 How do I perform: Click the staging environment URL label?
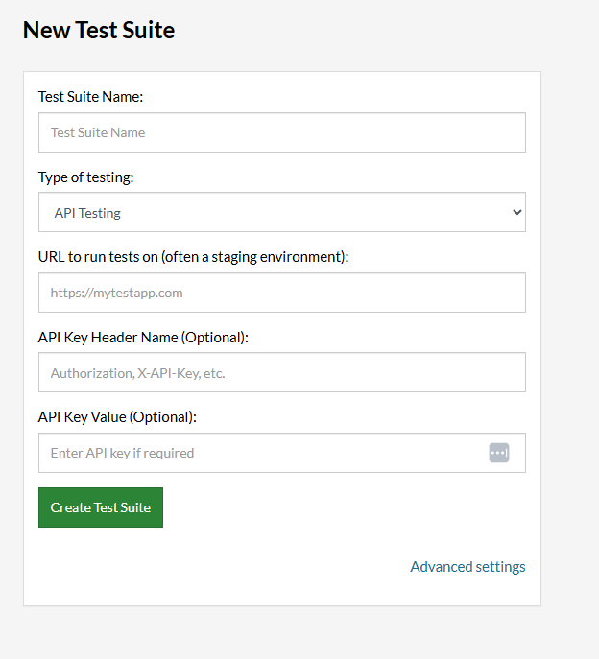click(193, 257)
